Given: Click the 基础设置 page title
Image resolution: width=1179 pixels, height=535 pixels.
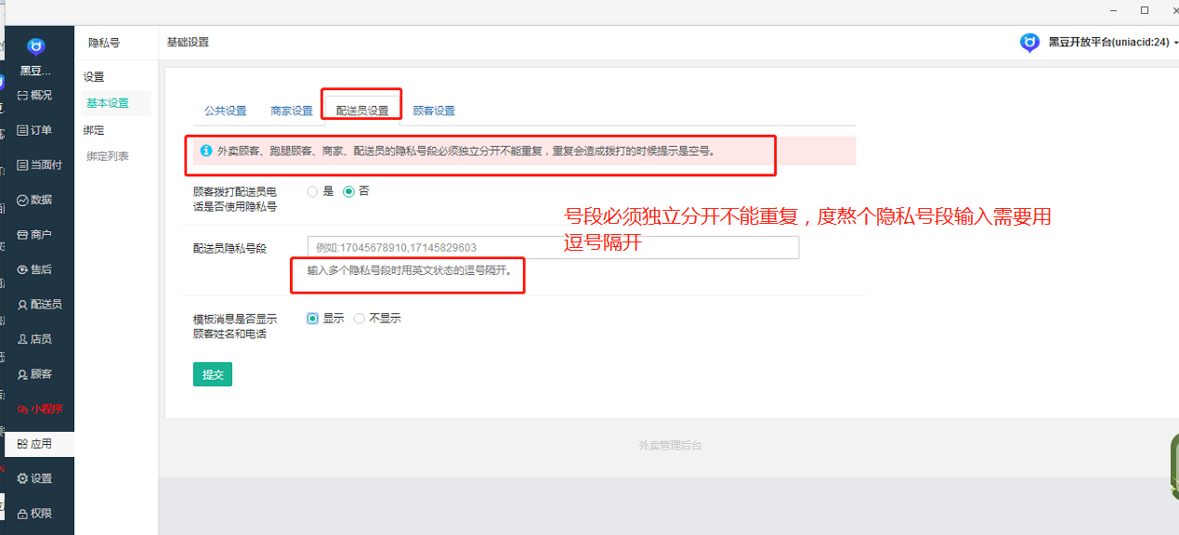Looking at the screenshot, I should pos(188,43).
